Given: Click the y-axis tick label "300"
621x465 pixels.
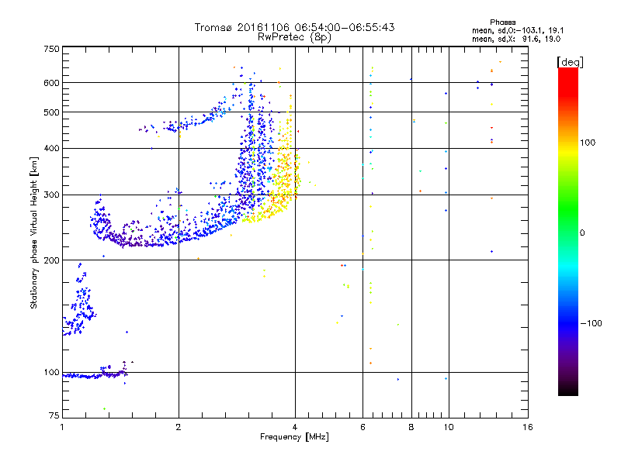Looking at the screenshot, I should (x=51, y=195).
